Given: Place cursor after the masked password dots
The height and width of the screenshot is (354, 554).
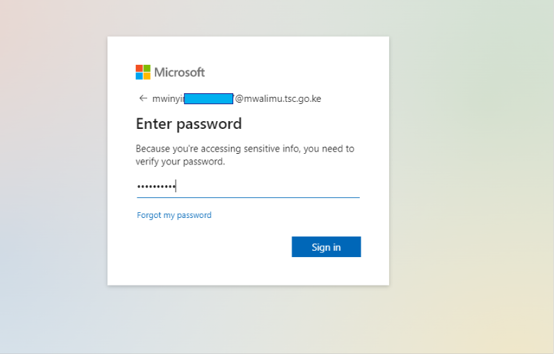Looking at the screenshot, I should coord(176,187).
